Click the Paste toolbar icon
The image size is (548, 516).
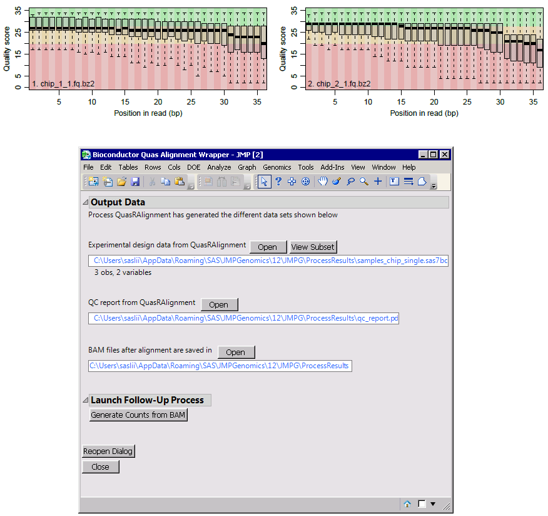(181, 182)
